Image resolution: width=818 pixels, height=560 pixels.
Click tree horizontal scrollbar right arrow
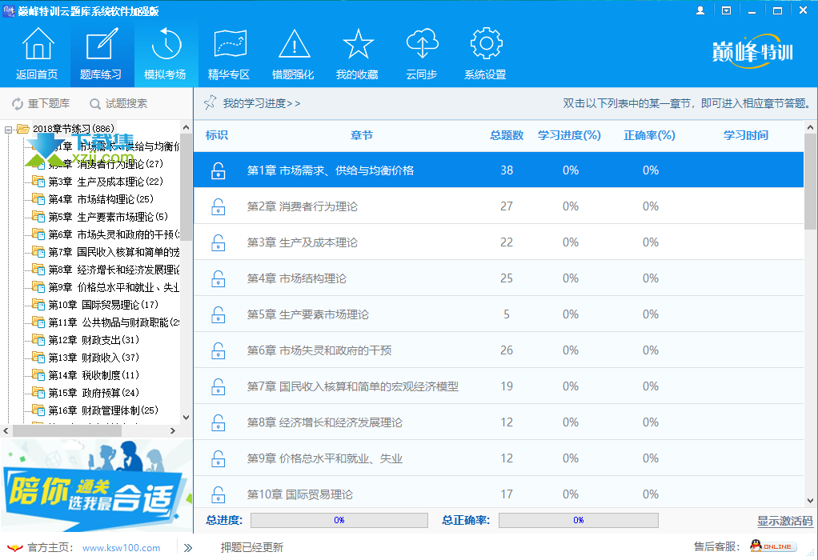point(173,430)
